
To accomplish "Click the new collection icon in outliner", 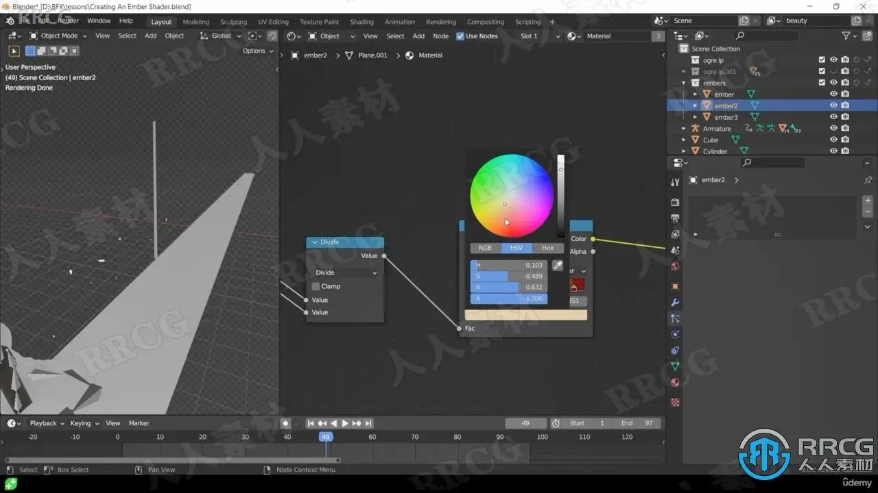I will (868, 36).
